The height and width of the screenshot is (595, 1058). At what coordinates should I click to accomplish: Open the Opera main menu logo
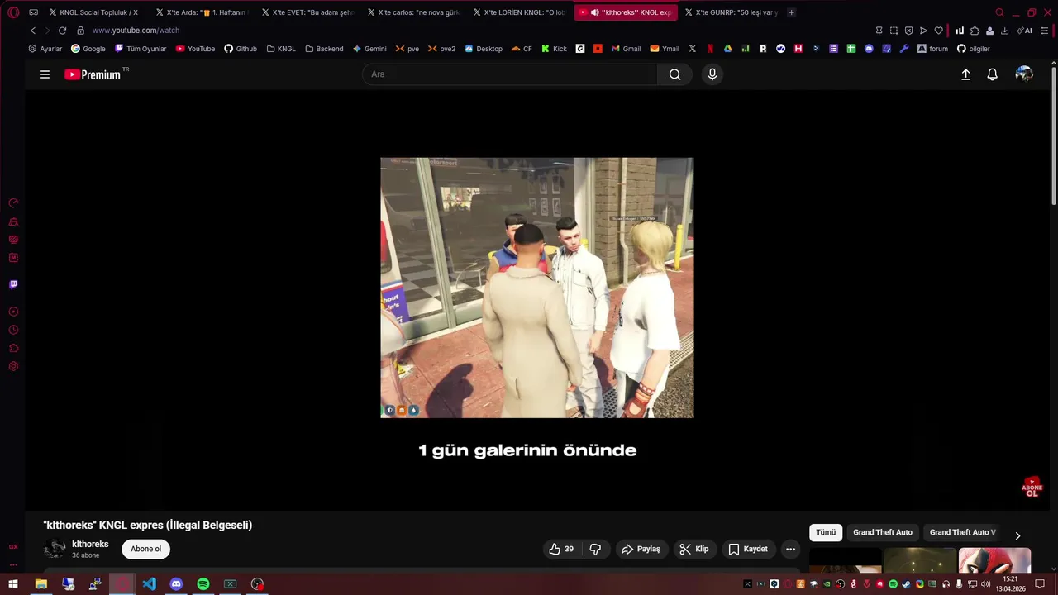[13, 12]
